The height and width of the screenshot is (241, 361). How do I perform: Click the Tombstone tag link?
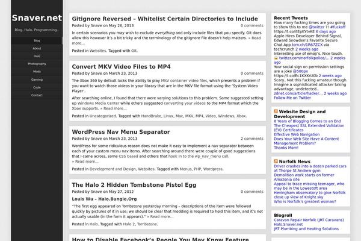147,224
